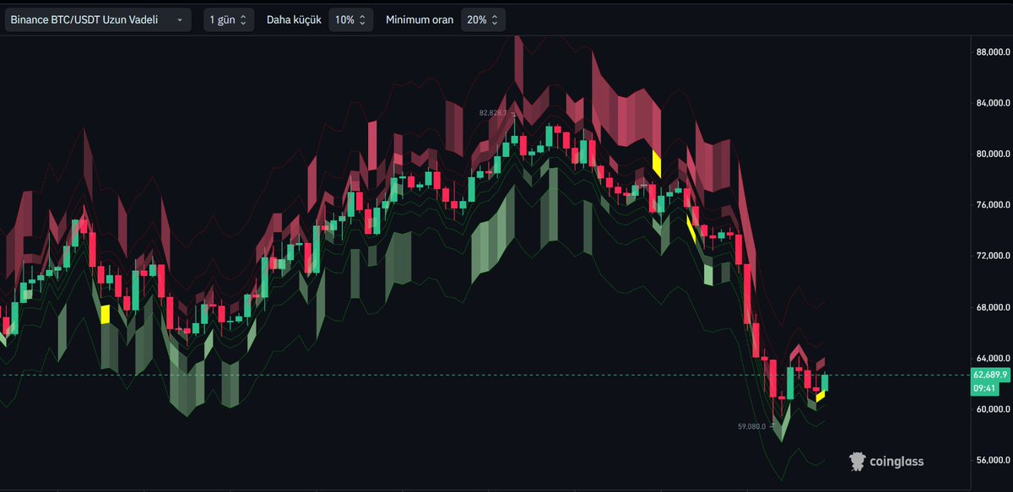Click the 68,000.0 price axis label
The width and height of the screenshot is (1013, 492).
[x=993, y=307]
